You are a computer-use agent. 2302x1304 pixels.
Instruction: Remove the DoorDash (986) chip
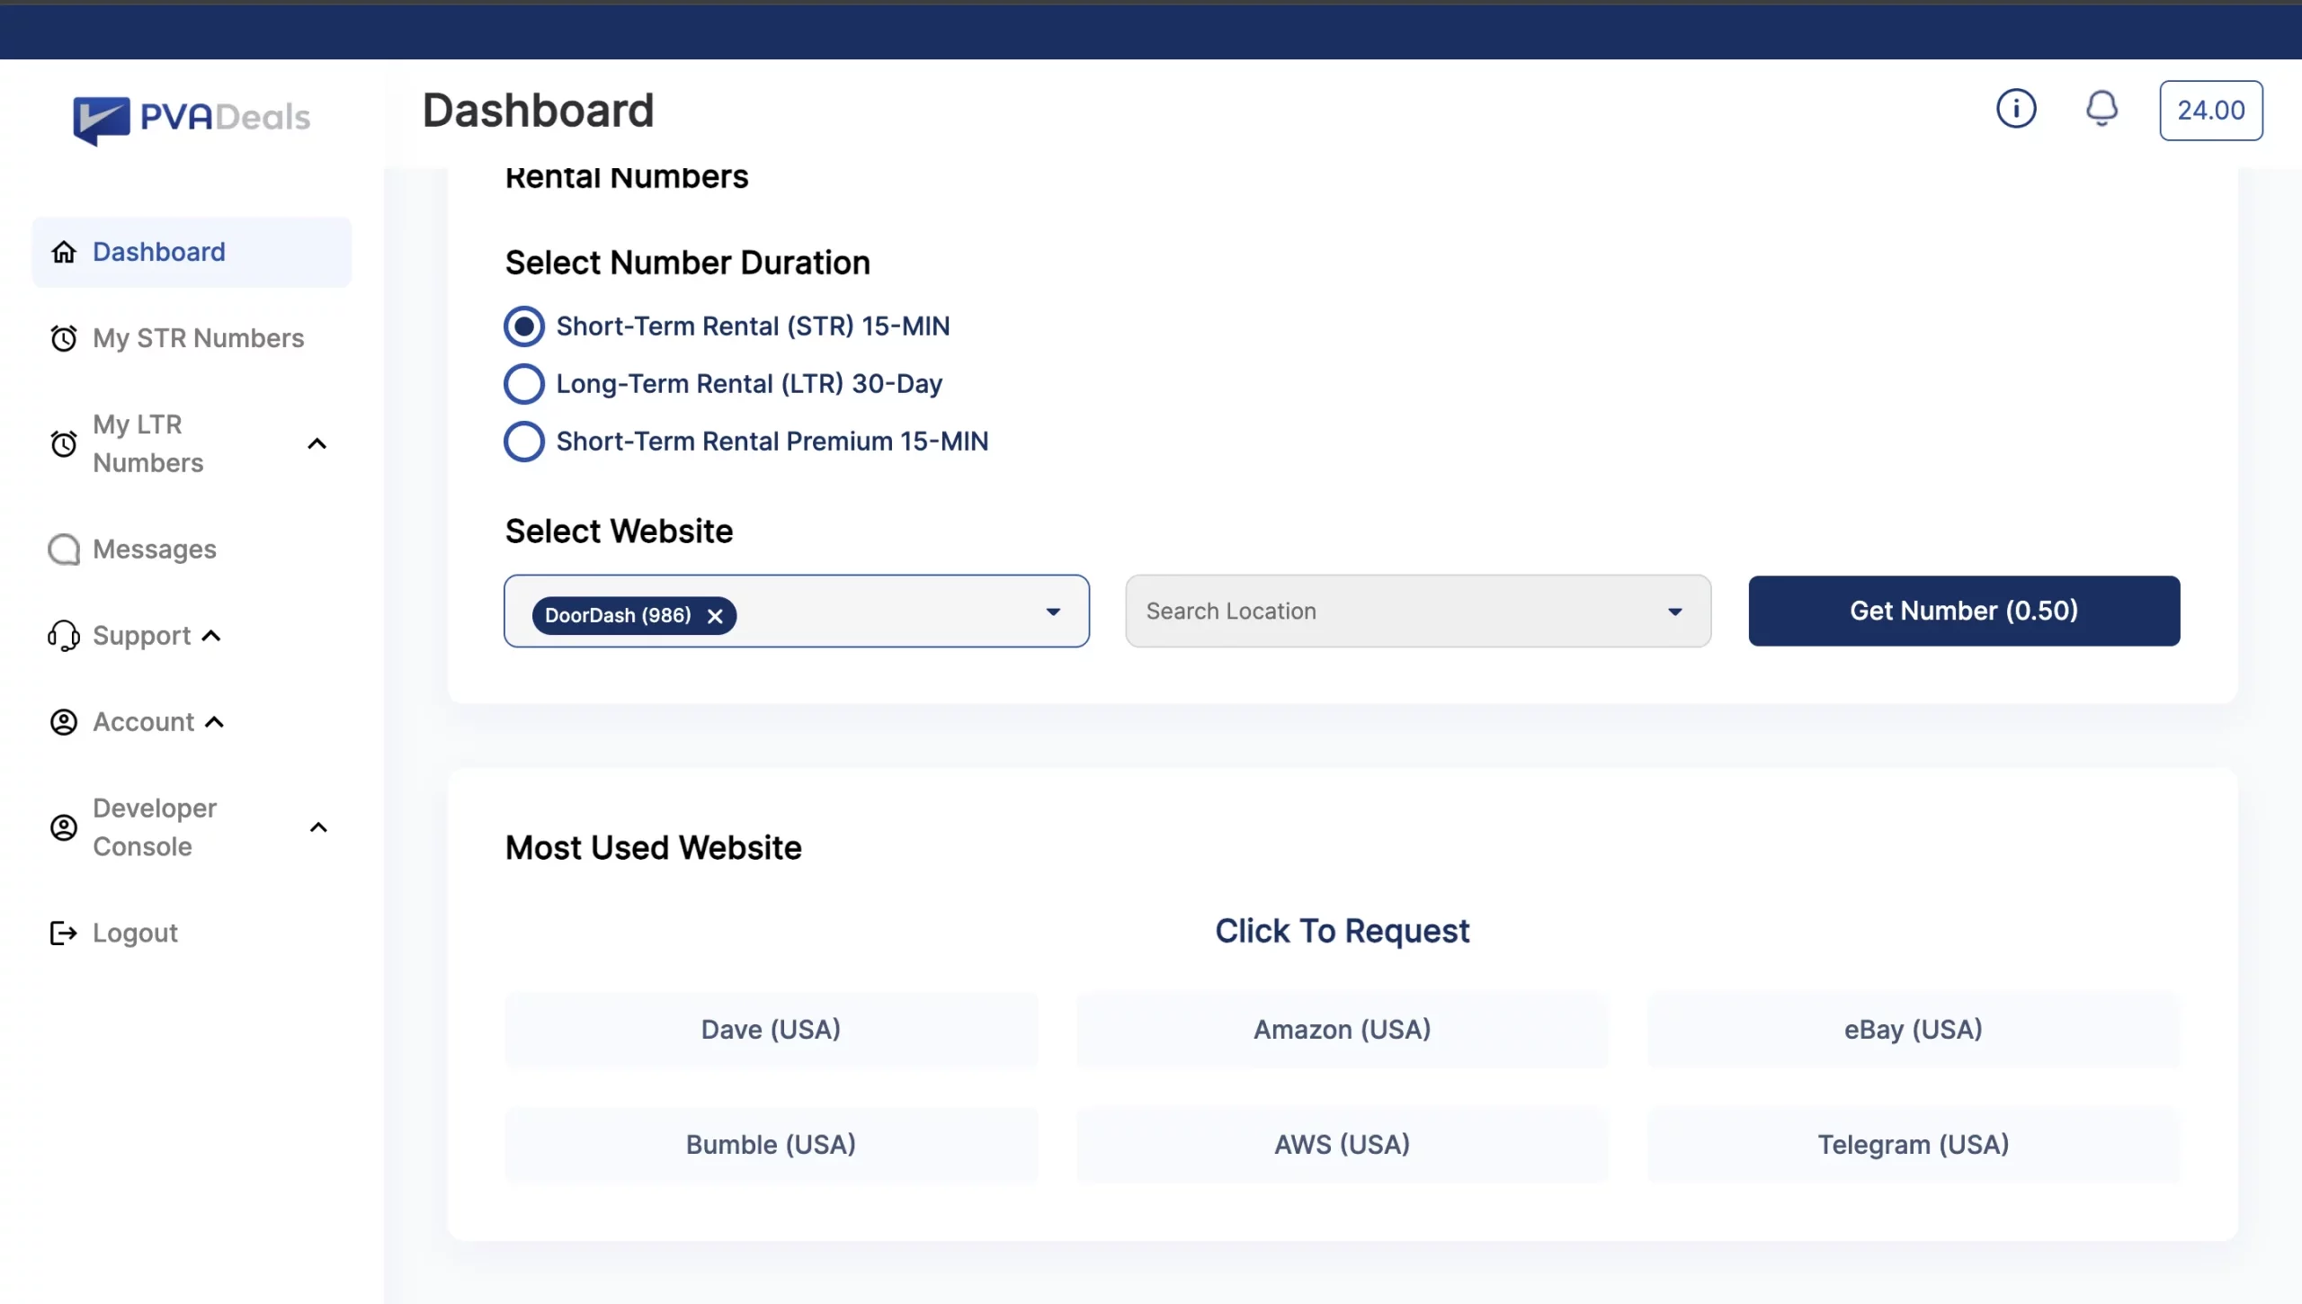tap(715, 616)
